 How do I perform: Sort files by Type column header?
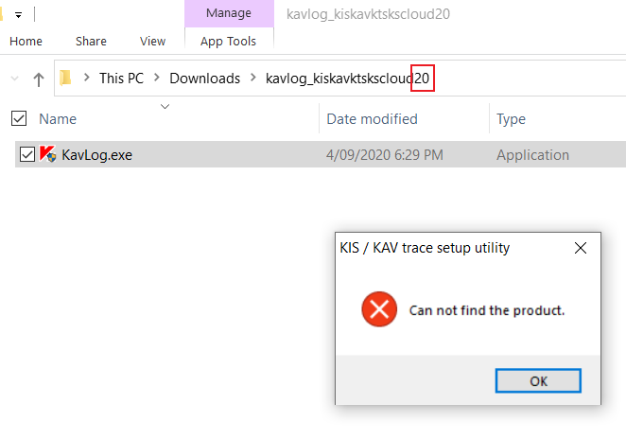(512, 119)
